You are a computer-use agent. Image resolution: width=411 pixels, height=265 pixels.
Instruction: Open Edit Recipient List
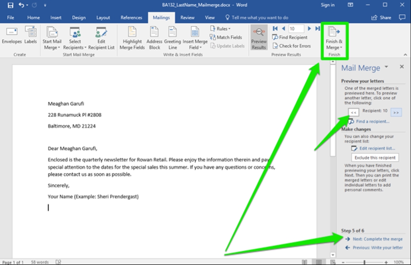coord(101,38)
